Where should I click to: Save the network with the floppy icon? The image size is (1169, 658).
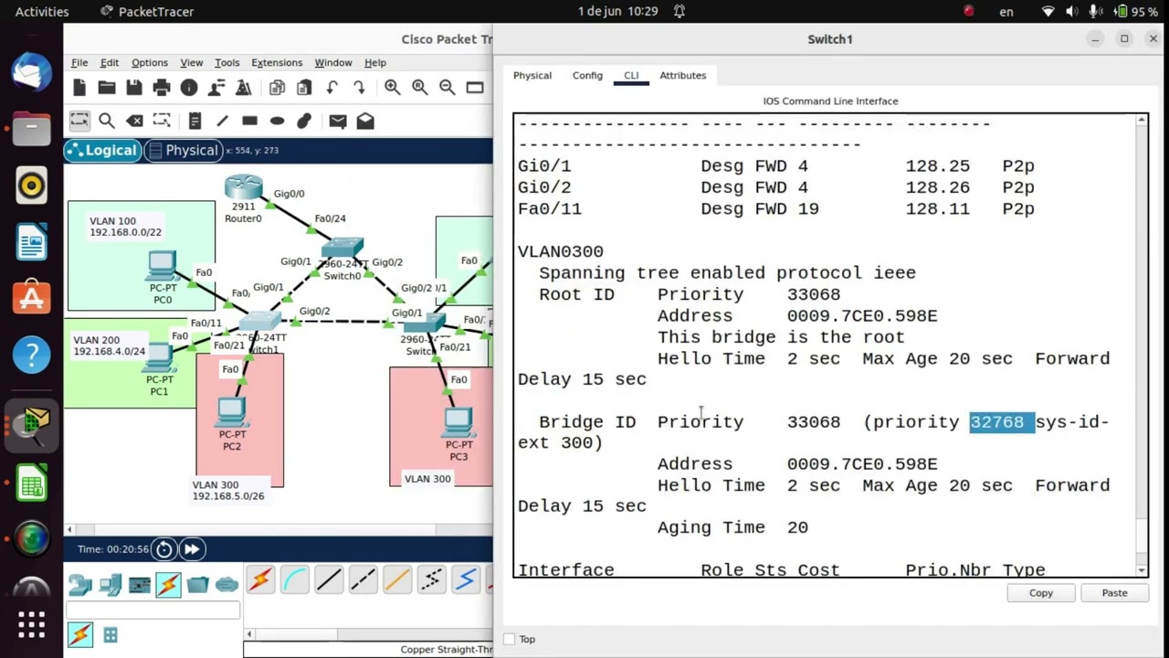point(134,88)
